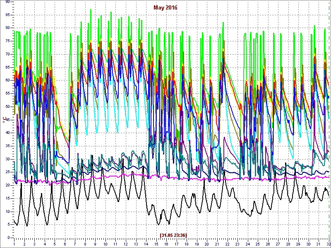Click the 35 label on the temperature axis
Viewport: 331px width, 248px height.
7,146
